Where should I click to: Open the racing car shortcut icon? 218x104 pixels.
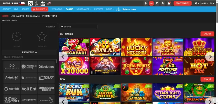(49, 3)
